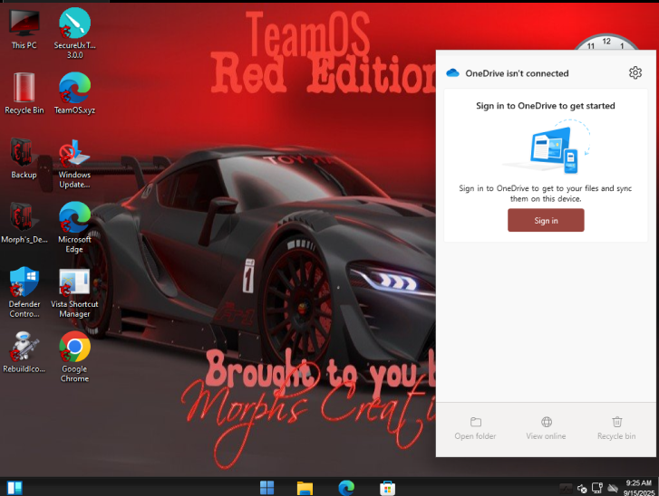
Task: Click the network tray icon
Action: click(597, 488)
